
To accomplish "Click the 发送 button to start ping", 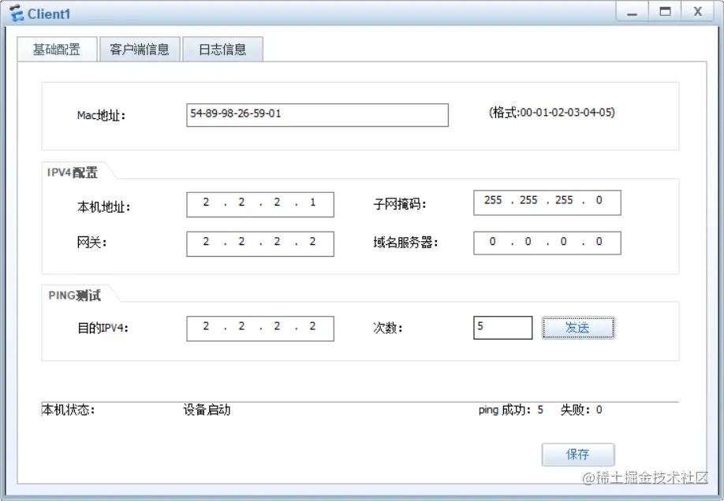I will point(578,327).
